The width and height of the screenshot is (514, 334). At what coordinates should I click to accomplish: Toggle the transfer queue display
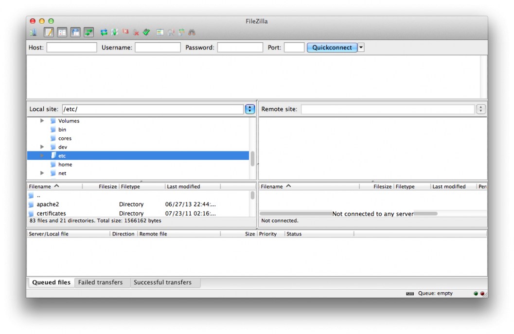[89, 32]
